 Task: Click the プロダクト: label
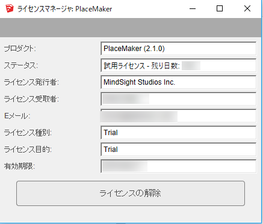(20, 49)
